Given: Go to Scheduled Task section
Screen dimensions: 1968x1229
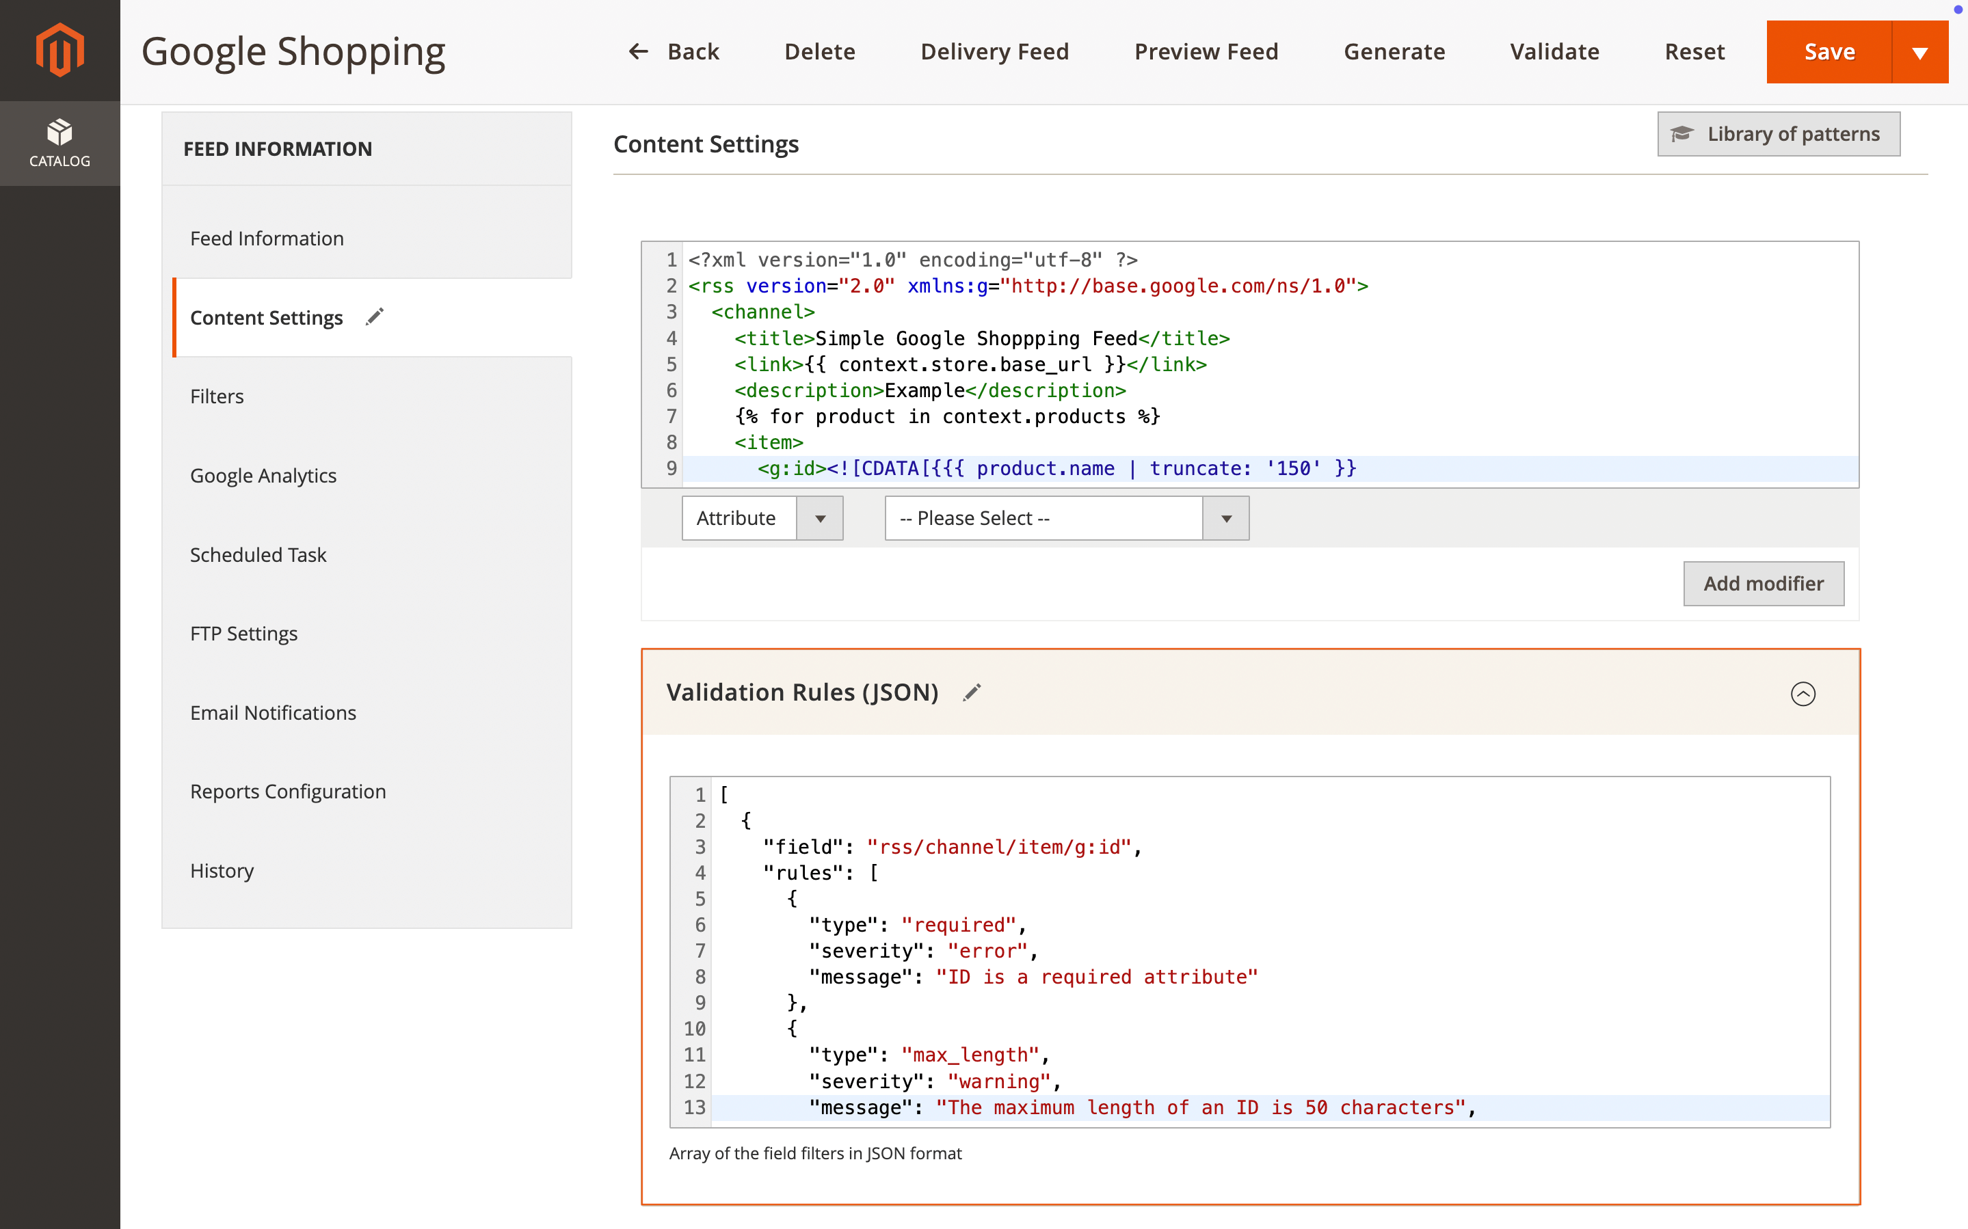Looking at the screenshot, I should coord(258,554).
